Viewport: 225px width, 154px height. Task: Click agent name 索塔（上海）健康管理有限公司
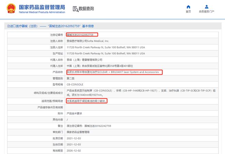(85, 60)
